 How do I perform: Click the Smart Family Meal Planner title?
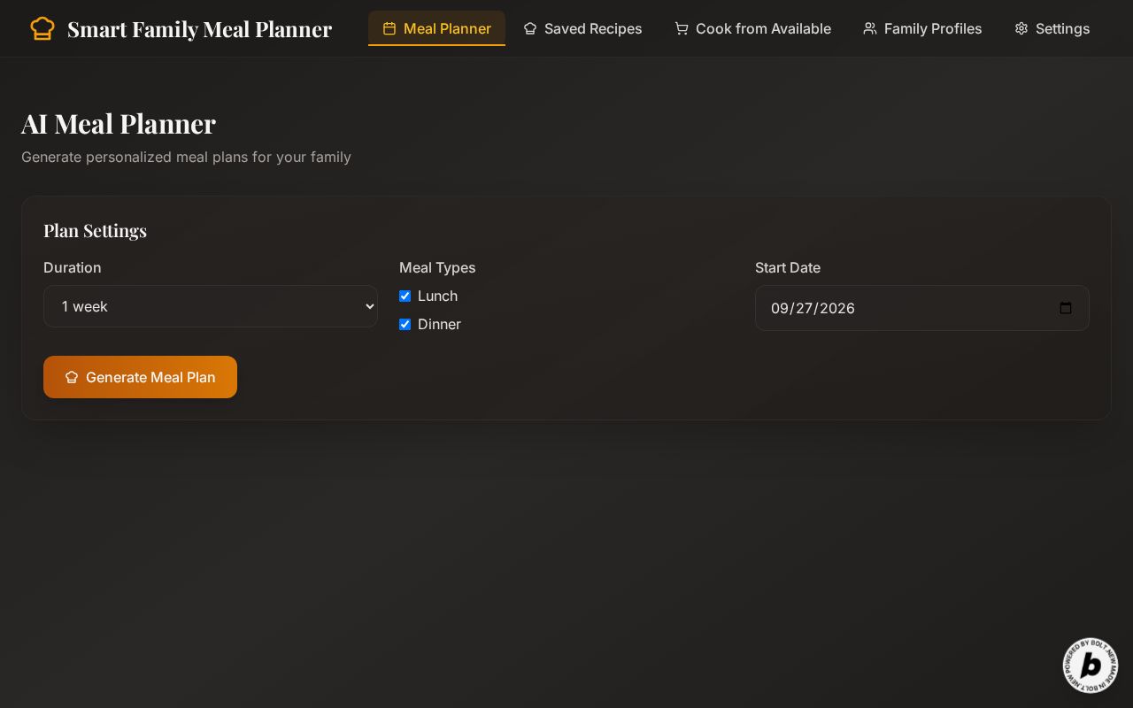tap(199, 29)
